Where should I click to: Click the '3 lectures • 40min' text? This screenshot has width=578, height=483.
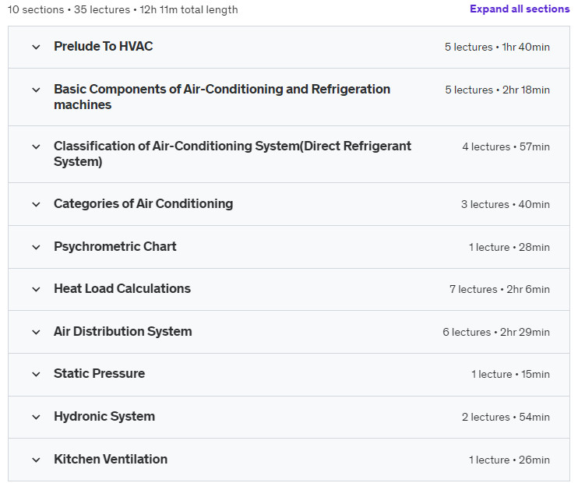(x=505, y=204)
